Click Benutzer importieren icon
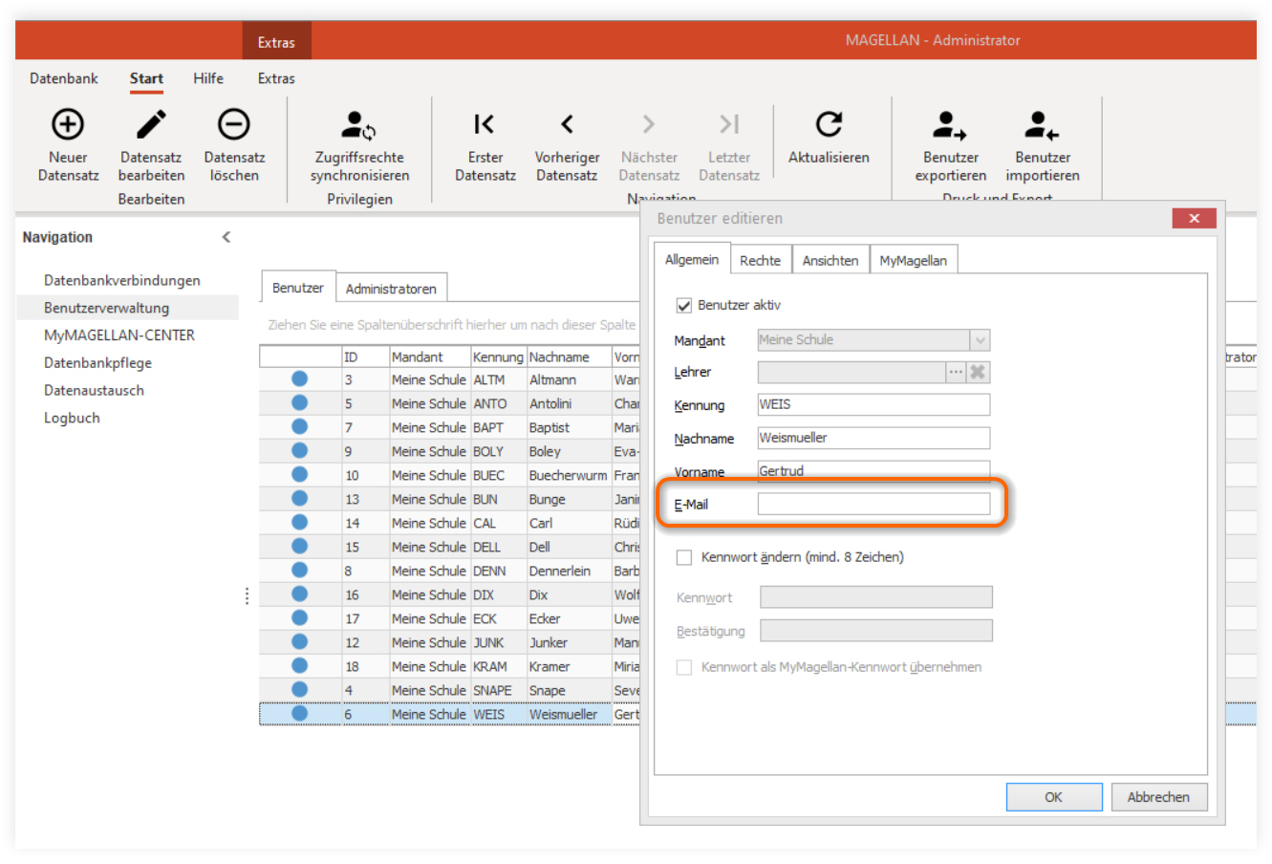This screenshot has height=864, width=1272. tap(1042, 125)
